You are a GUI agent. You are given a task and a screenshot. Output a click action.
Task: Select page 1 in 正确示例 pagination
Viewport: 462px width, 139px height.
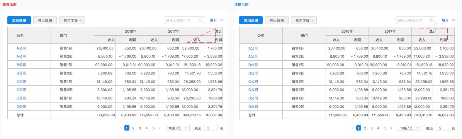(358, 128)
